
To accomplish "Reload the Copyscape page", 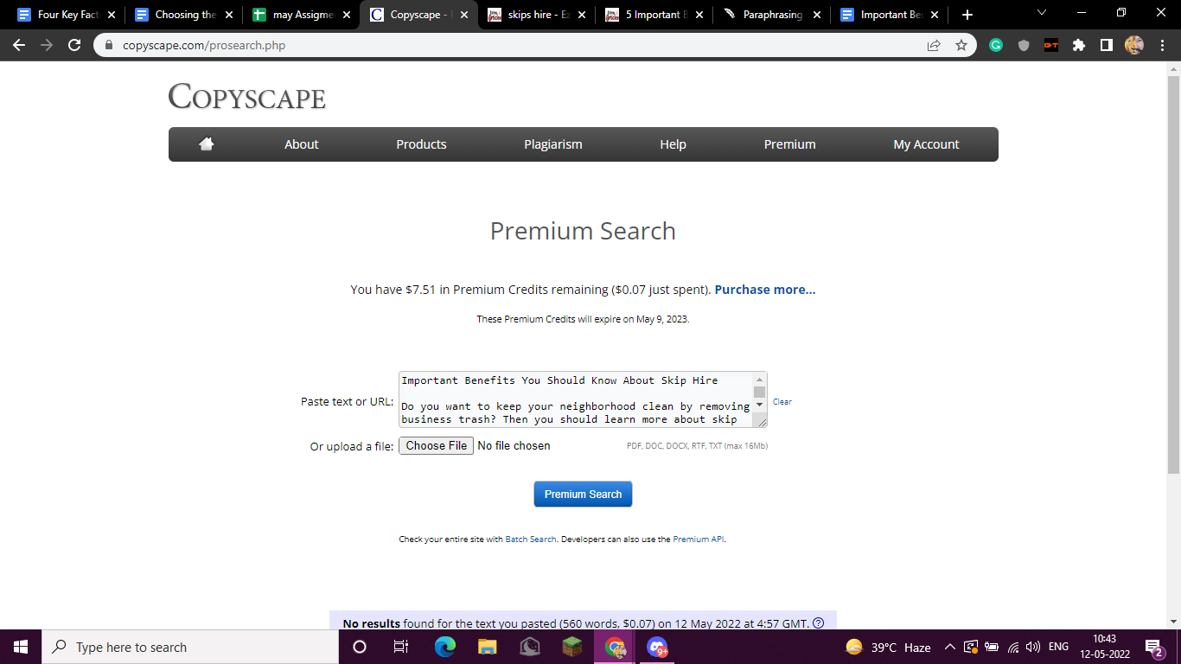I will point(74,45).
